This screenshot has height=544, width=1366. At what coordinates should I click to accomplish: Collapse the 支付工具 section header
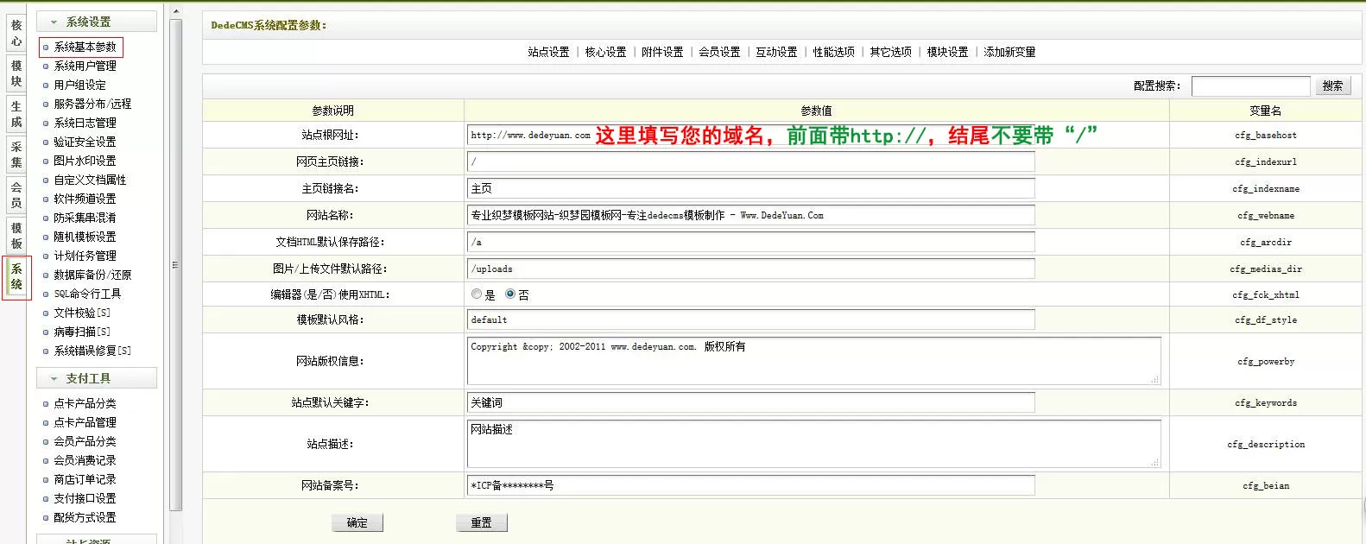pos(97,378)
